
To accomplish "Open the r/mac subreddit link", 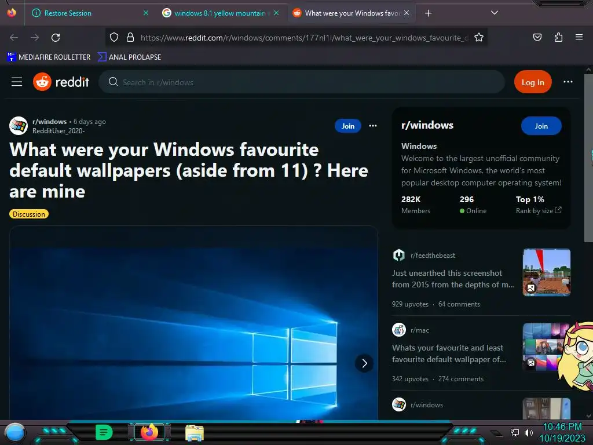I will coord(420,330).
